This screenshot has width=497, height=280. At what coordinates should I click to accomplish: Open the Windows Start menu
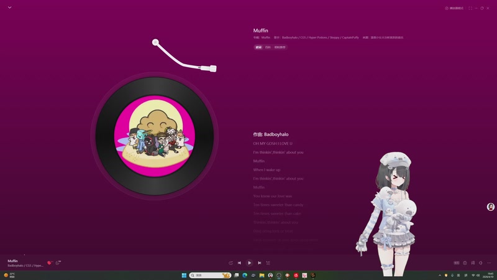coord(184,275)
